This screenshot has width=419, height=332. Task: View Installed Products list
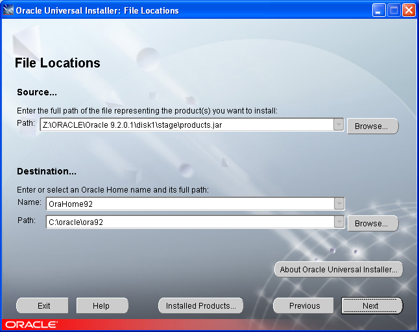(200, 305)
